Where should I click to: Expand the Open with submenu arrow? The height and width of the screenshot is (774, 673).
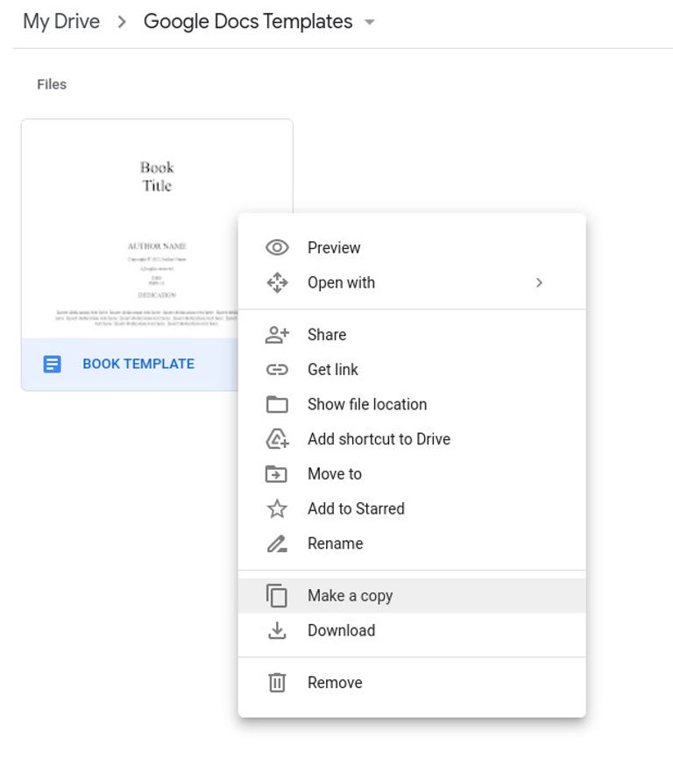click(x=539, y=283)
